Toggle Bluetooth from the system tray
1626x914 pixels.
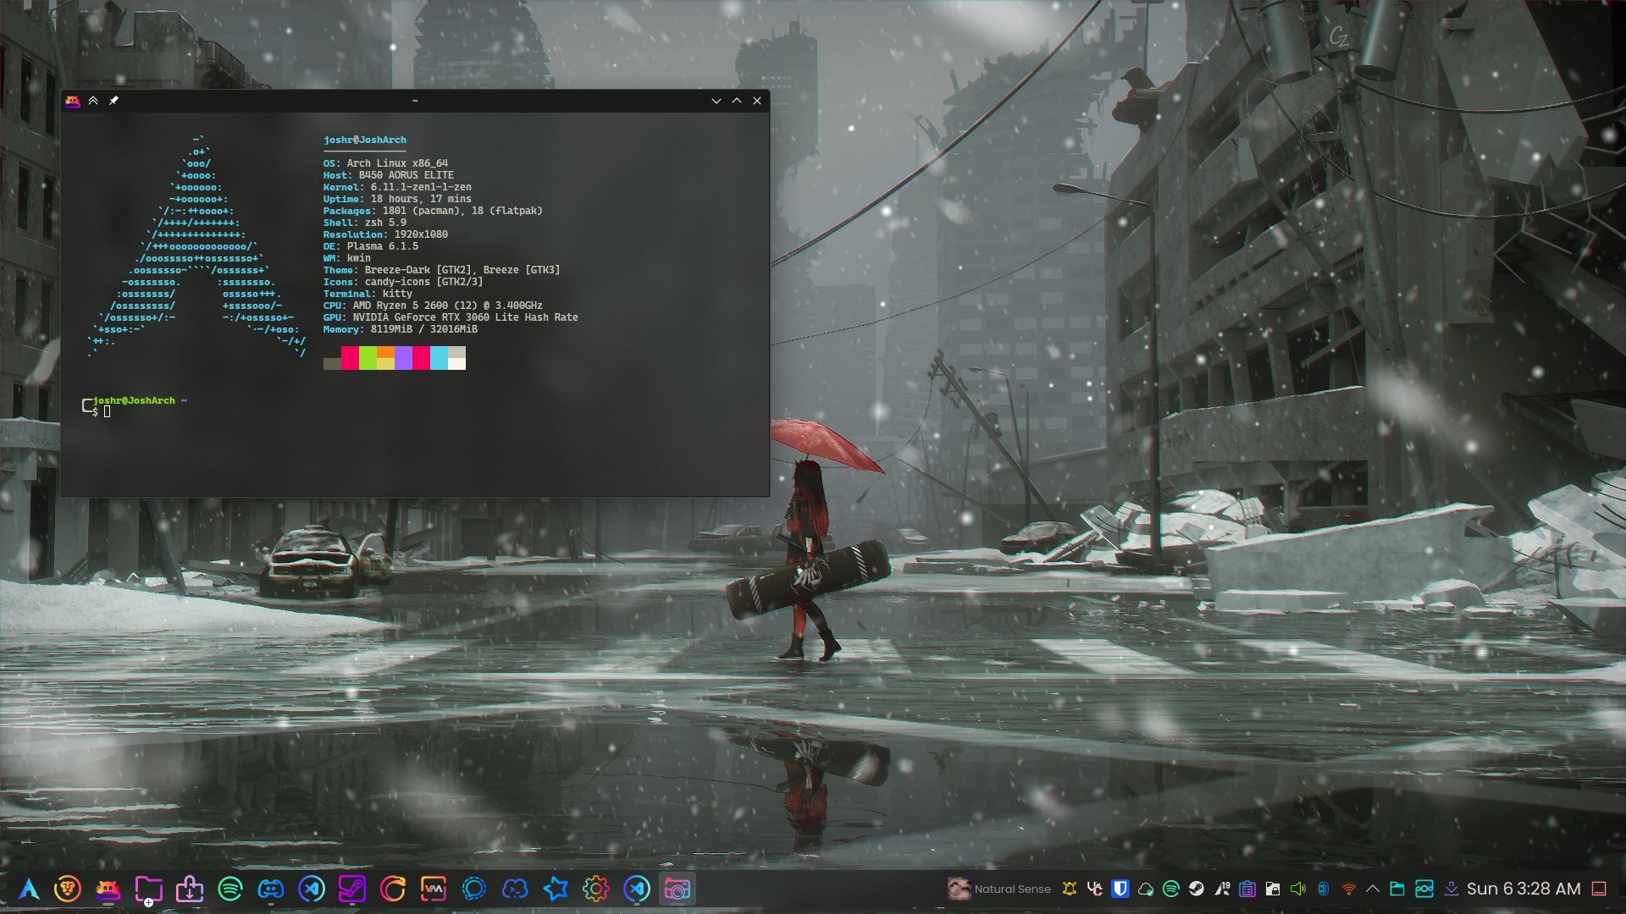click(1324, 889)
